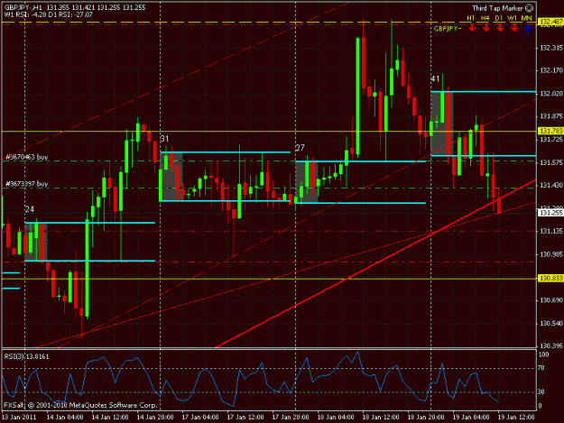Click the 'W1 RSI: -4.28 D1 RSI: -27.07' line

pos(49,14)
